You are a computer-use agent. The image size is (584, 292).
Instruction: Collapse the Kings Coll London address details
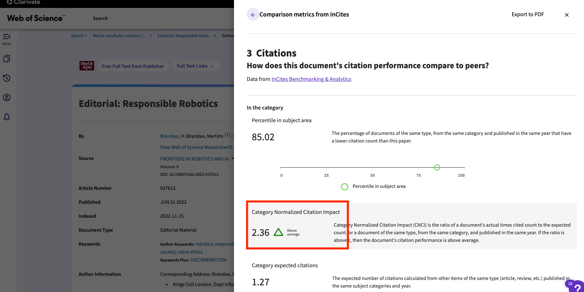[167, 284]
